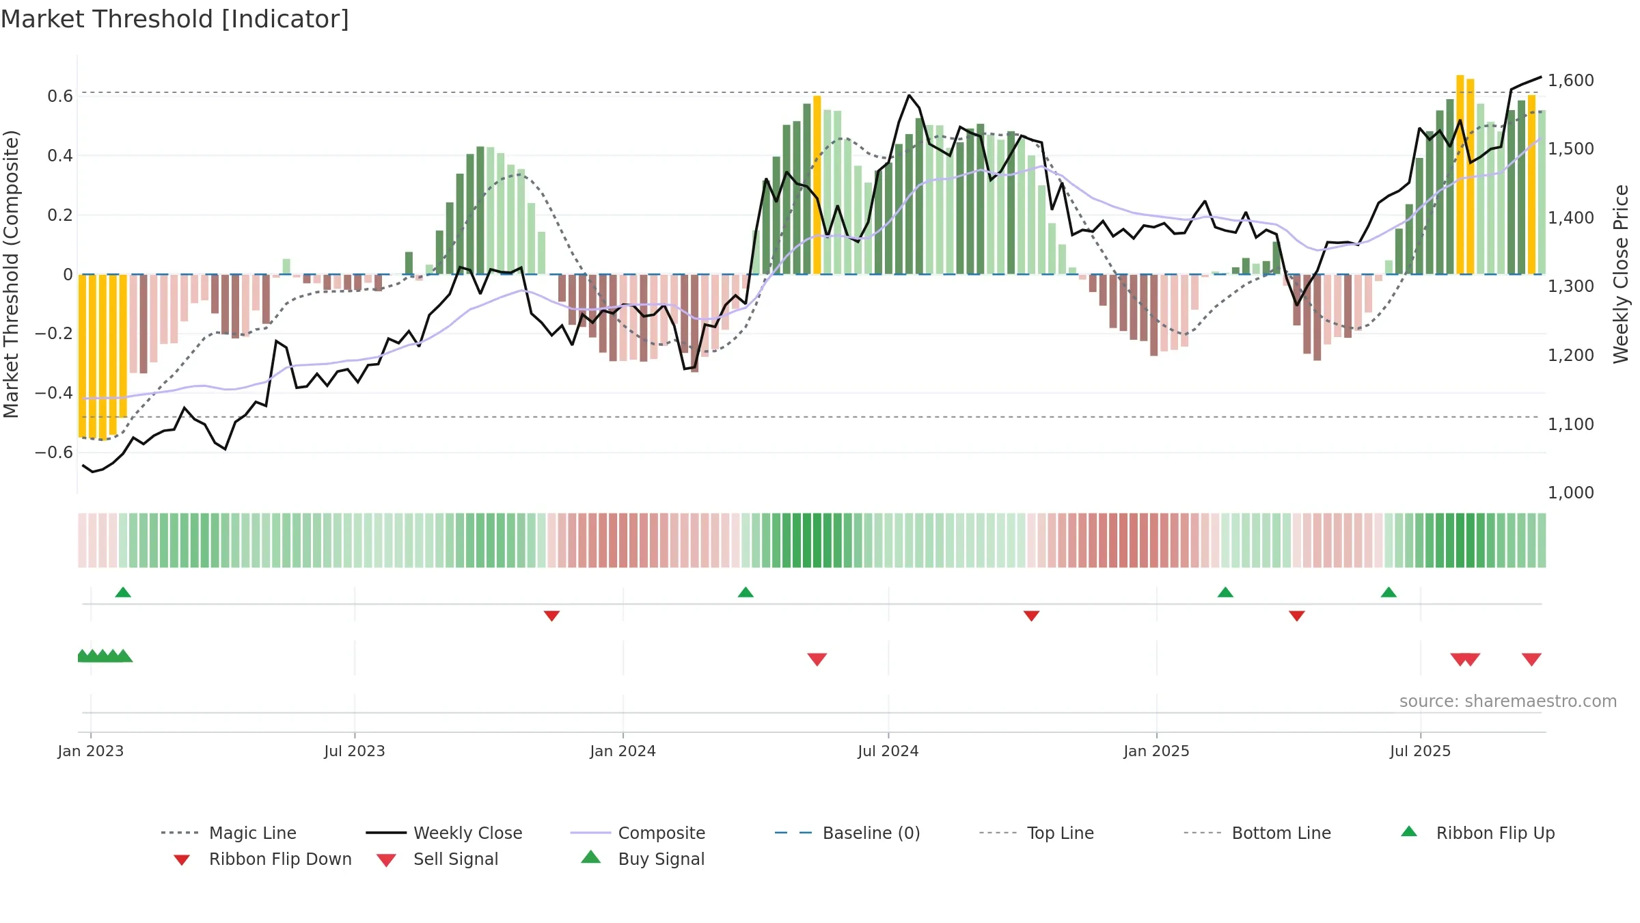Click the 1,300 right axis price label
The image size is (1640, 923).
click(1571, 286)
